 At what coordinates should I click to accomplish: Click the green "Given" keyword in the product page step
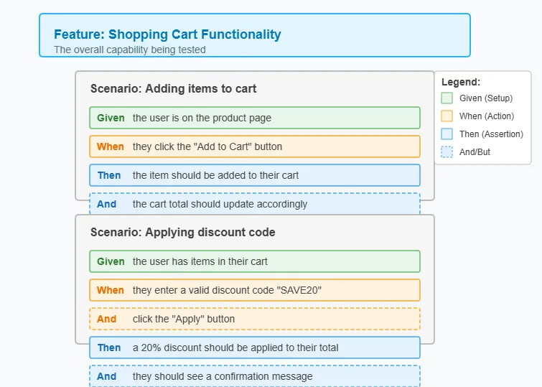(x=111, y=118)
